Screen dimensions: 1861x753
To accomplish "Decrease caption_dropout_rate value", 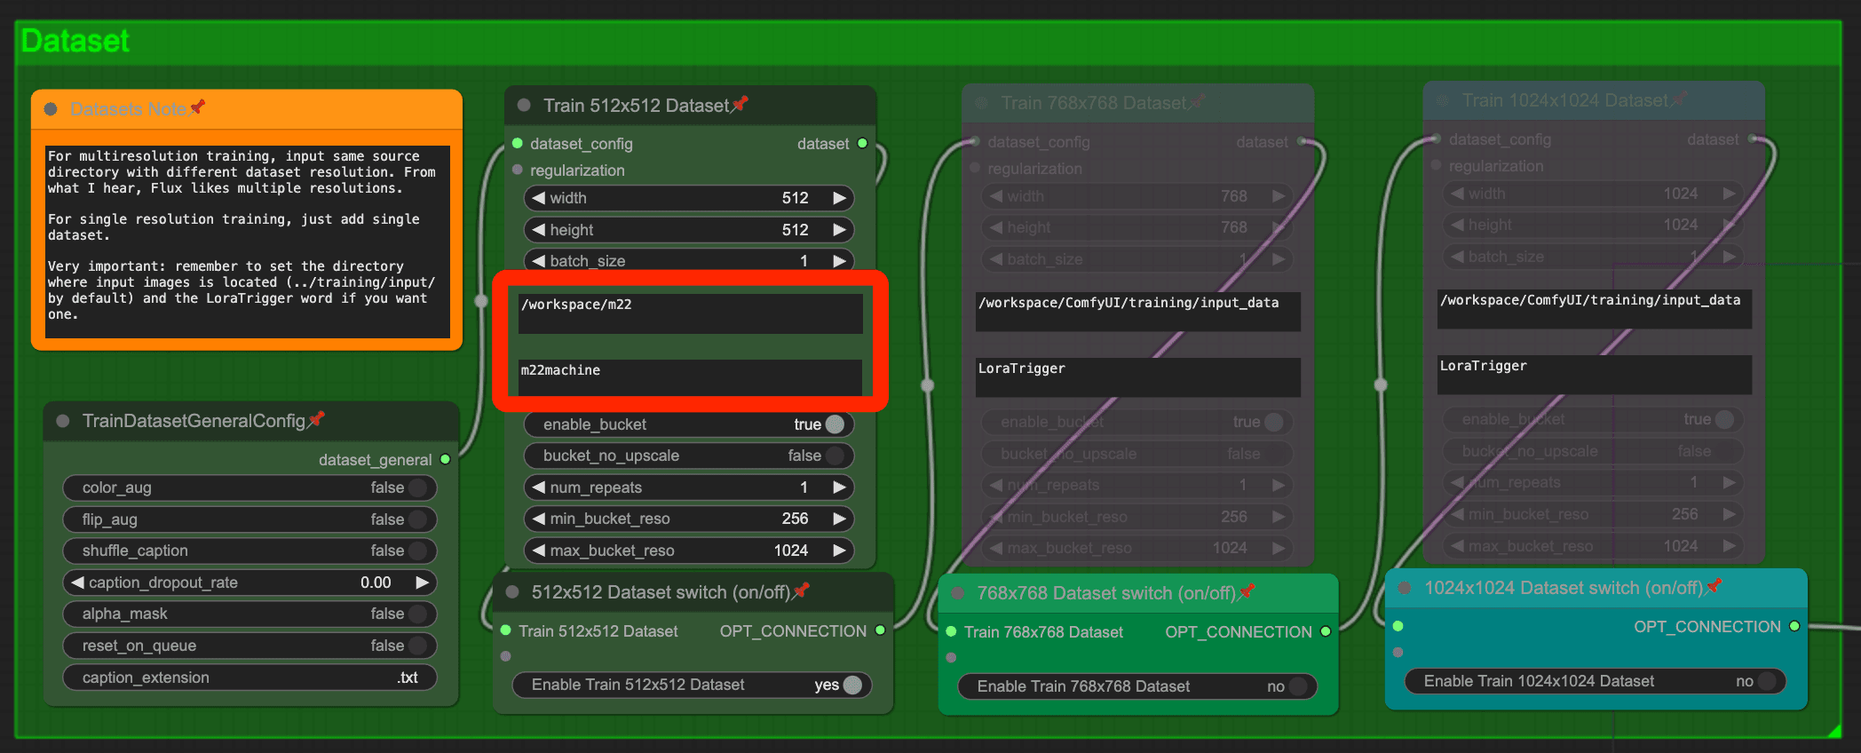I will click(x=77, y=583).
